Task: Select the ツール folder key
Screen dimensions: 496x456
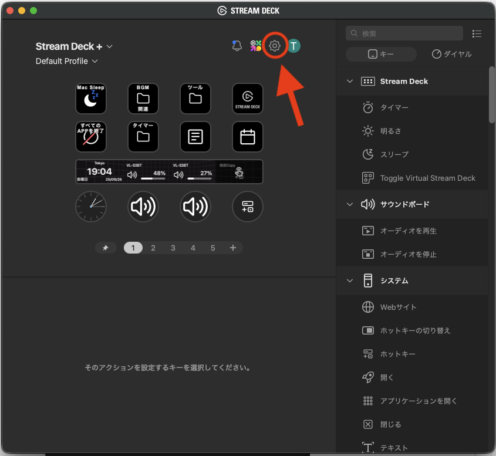Action: pos(195,99)
